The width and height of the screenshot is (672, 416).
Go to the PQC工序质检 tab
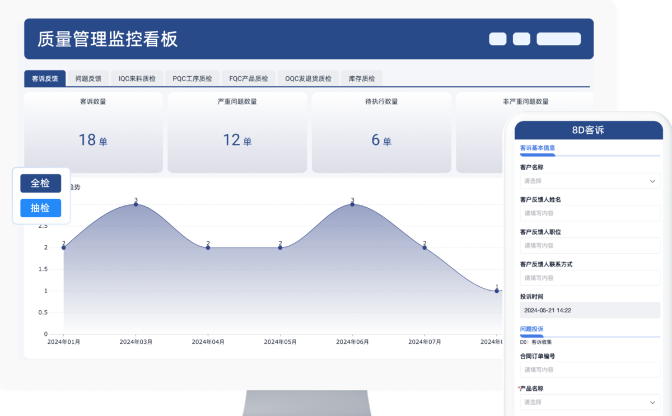coord(192,78)
